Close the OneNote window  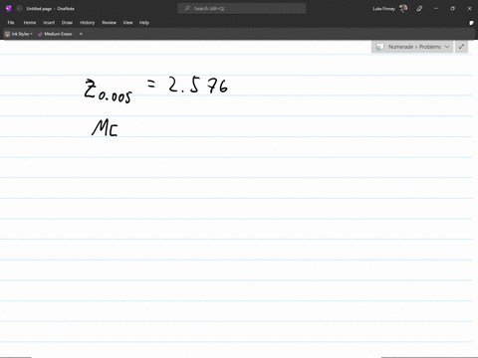click(x=469, y=9)
